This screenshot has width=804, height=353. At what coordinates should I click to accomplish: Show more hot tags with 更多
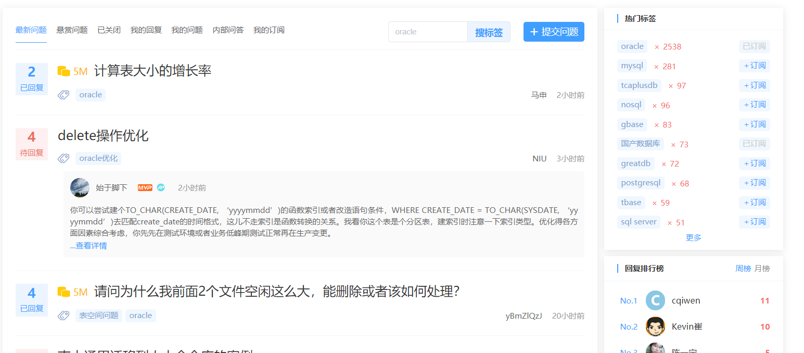coord(693,237)
